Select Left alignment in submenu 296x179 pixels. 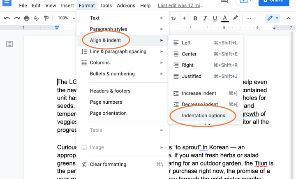tap(206, 43)
